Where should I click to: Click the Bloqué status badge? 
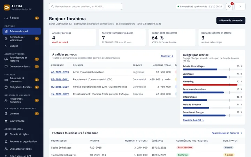point(228,148)
